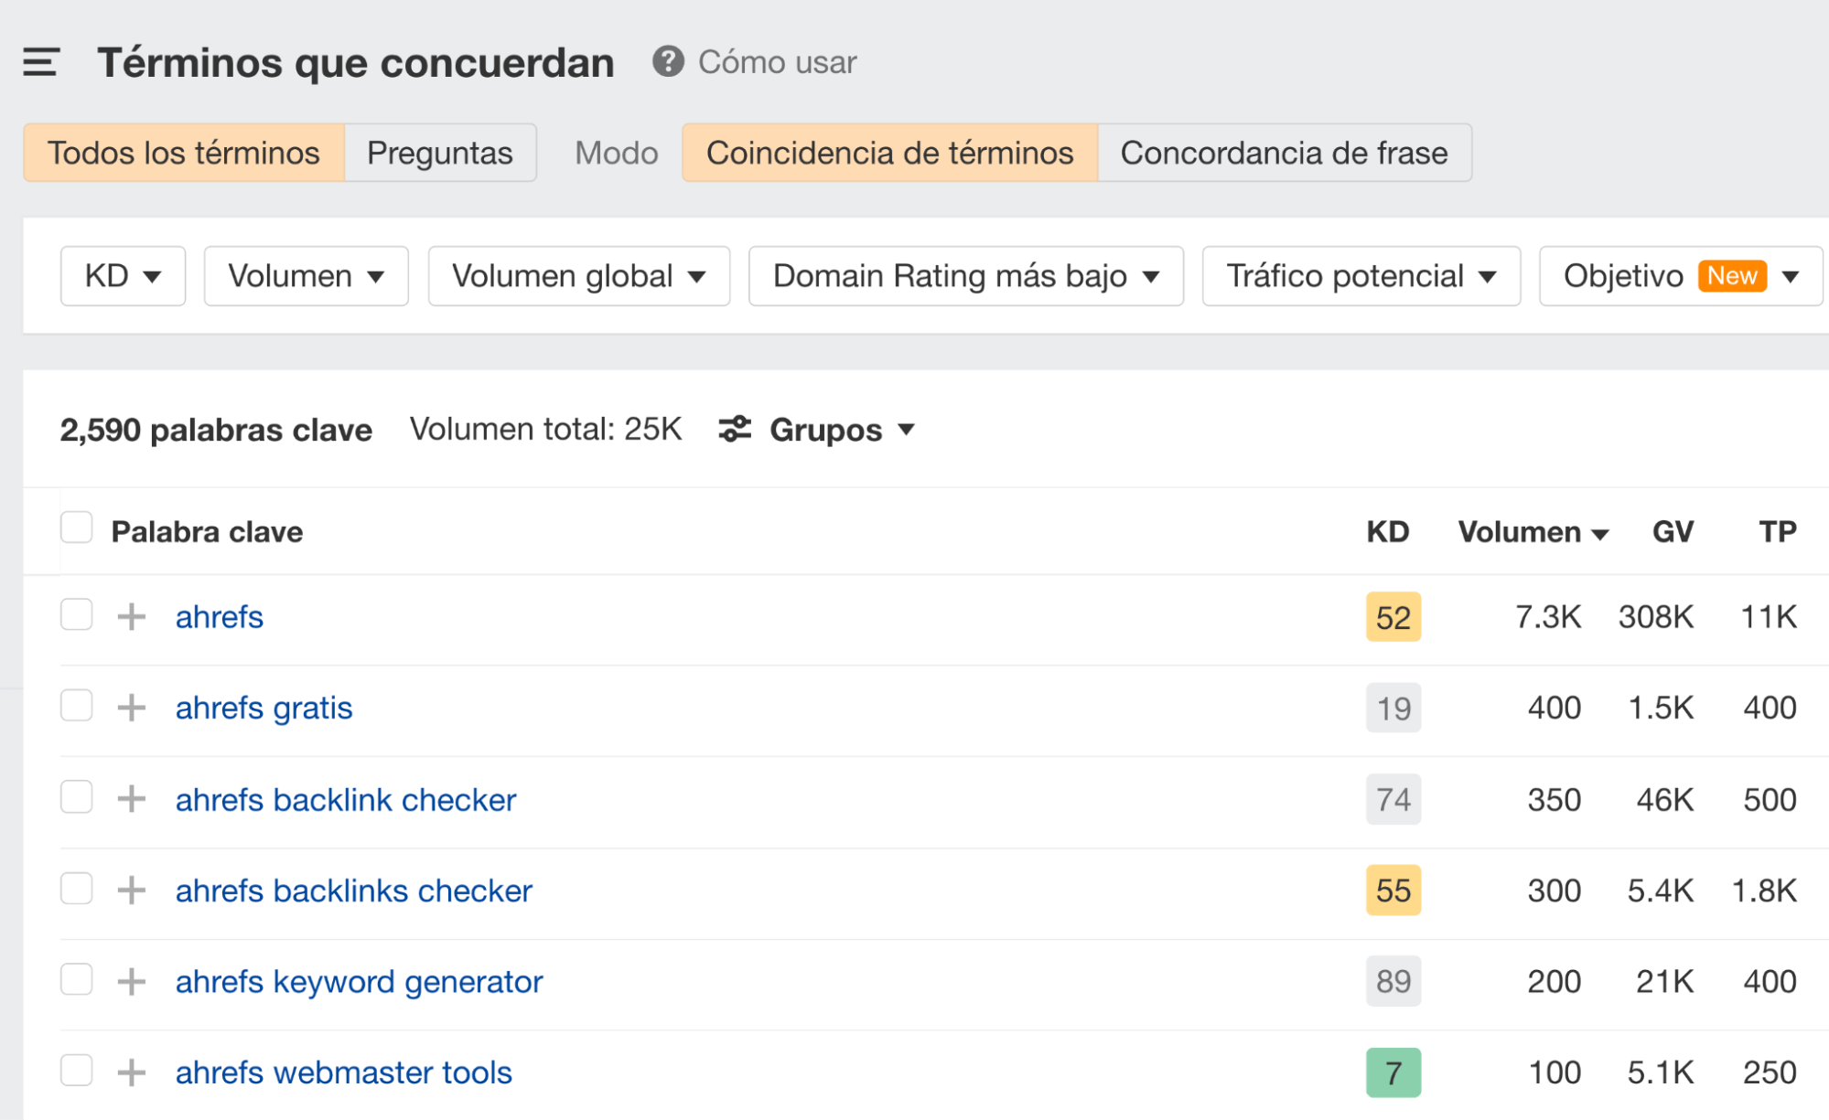Select all keywords with the header checkbox
This screenshot has width=1829, height=1120.
click(77, 526)
